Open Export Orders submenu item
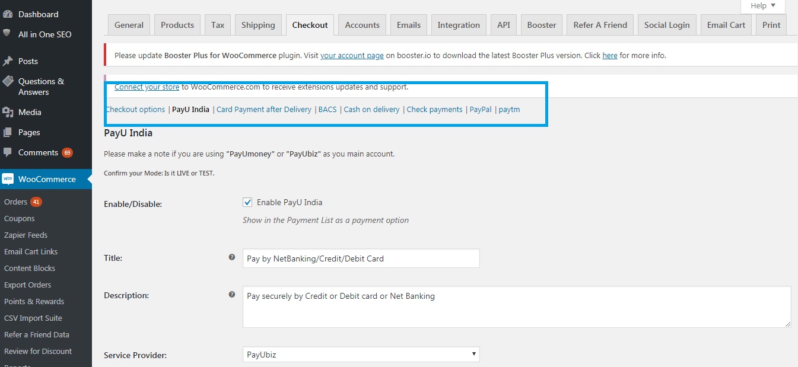This screenshot has height=367, width=798. click(27, 285)
